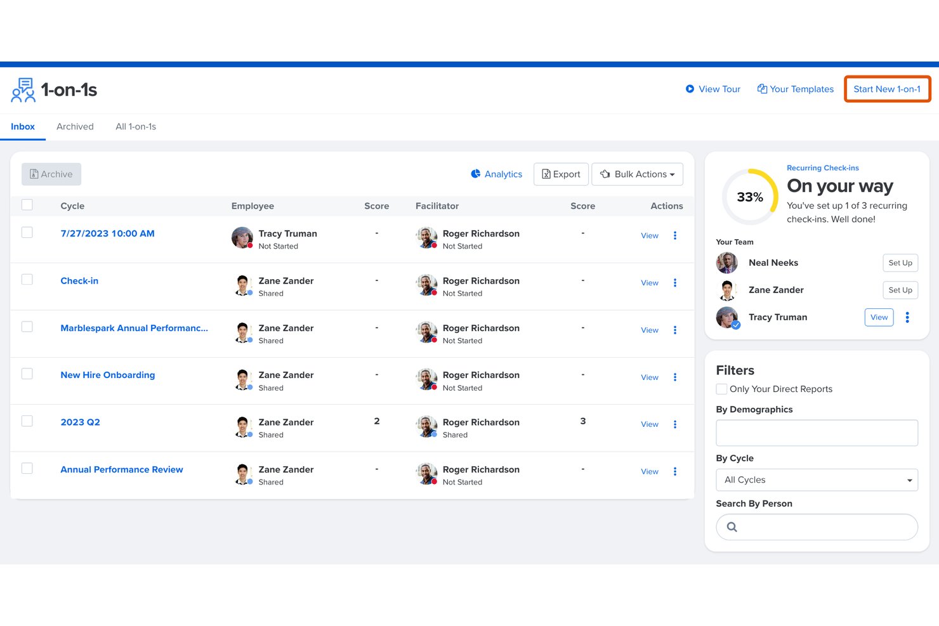Check the 7/27/2023 10:00 AM row checkbox
939x626 pixels.
pyautogui.click(x=27, y=232)
